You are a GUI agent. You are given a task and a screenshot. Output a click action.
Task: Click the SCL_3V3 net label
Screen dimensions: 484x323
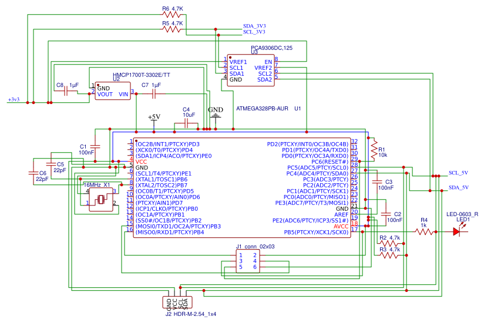click(x=254, y=32)
